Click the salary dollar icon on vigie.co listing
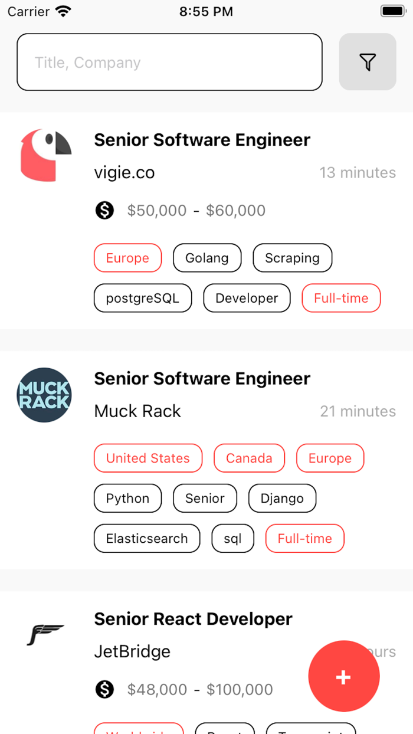 click(104, 210)
